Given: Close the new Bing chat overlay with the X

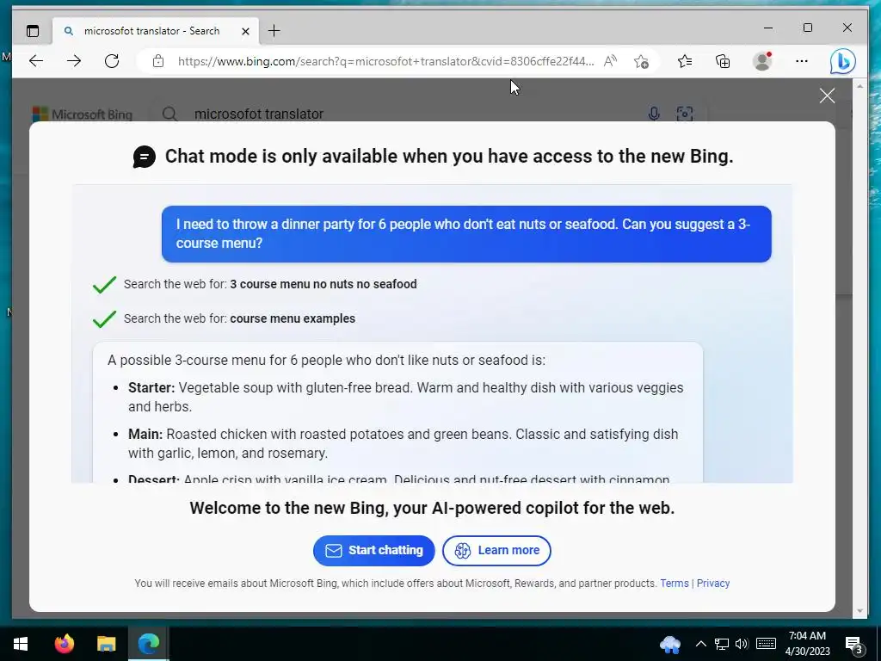Looking at the screenshot, I should point(827,96).
